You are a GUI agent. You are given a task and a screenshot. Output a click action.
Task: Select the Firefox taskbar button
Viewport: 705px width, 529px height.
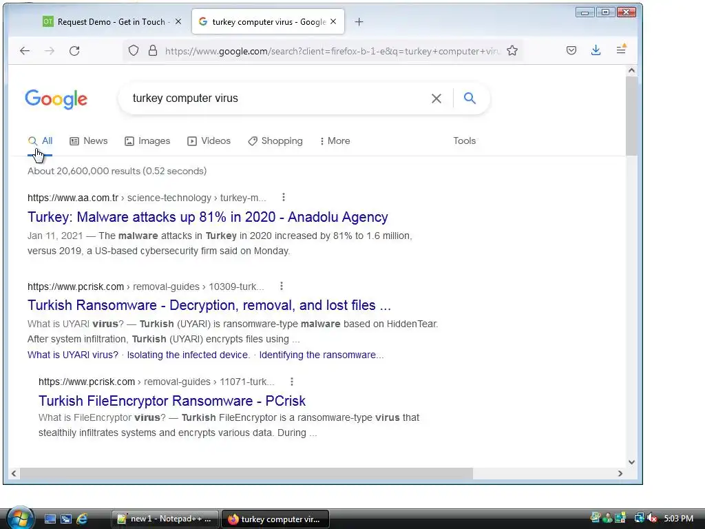[275, 519]
